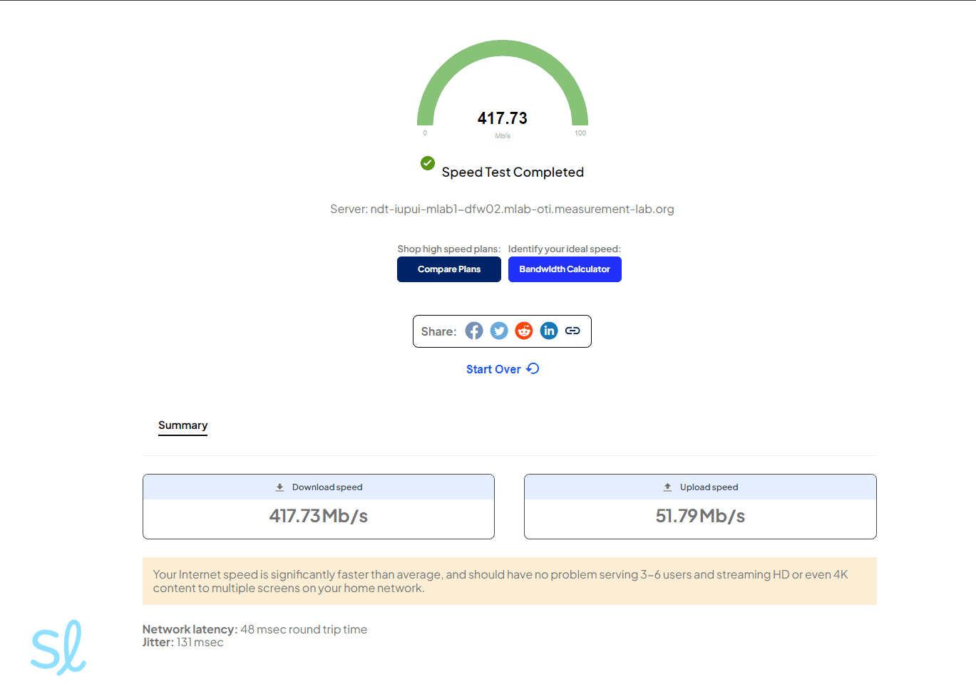Image resolution: width=976 pixels, height=684 pixels.
Task: Copy the share link via chain icon
Action: click(x=572, y=331)
